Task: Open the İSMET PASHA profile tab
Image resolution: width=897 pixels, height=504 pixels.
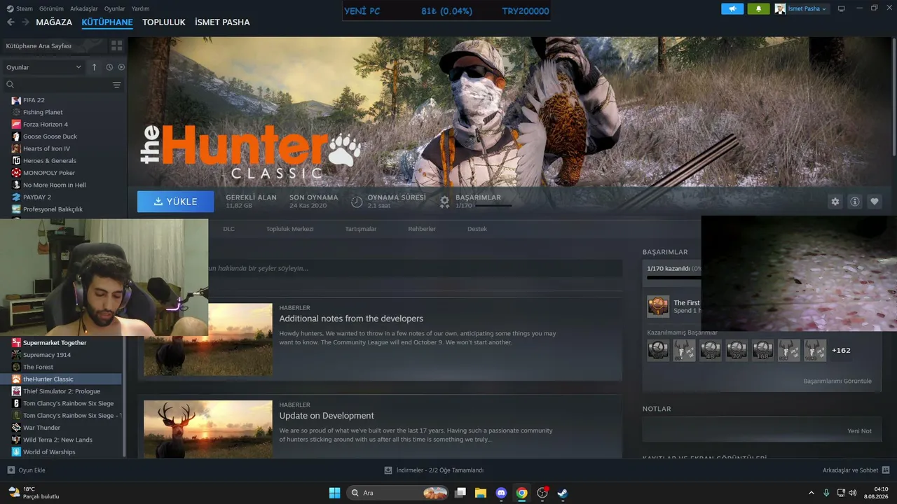Action: pyautogui.click(x=222, y=22)
